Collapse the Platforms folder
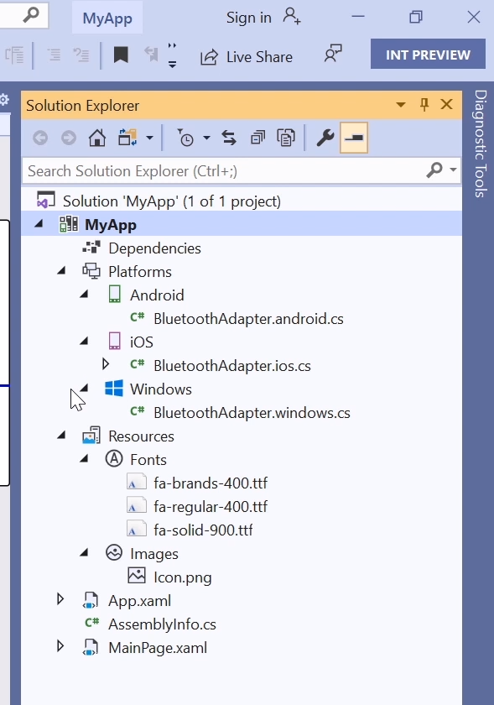This screenshot has height=705, width=494. [x=61, y=270]
